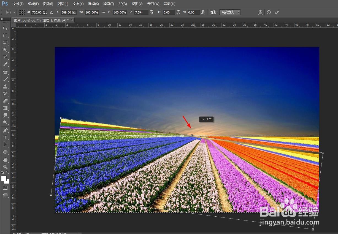This screenshot has height=234, width=338.
Task: Commit the transform with the checkmark
Action: pyautogui.click(x=277, y=12)
